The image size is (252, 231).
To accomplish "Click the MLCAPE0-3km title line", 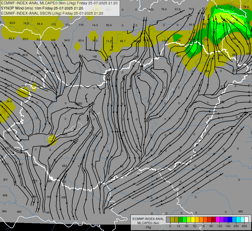I will pos(59,3).
